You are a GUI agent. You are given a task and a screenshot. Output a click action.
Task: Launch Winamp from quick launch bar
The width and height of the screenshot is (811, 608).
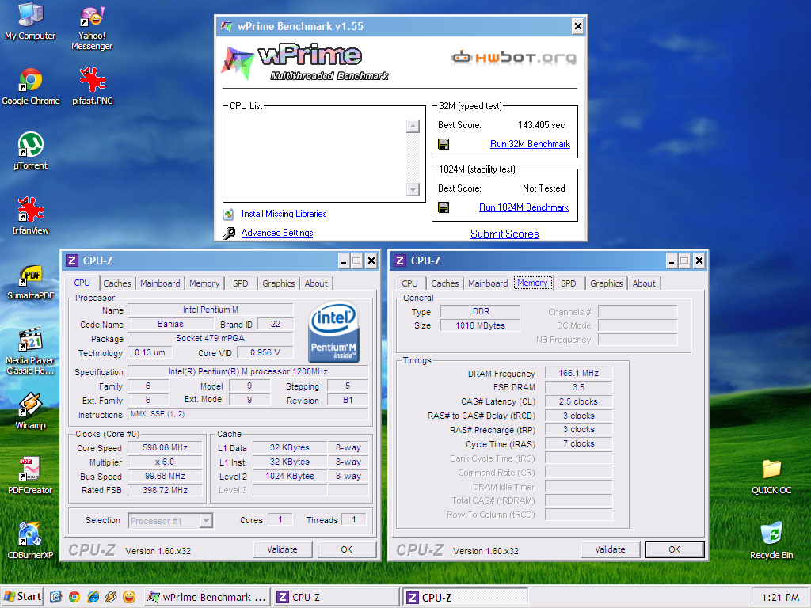111,597
